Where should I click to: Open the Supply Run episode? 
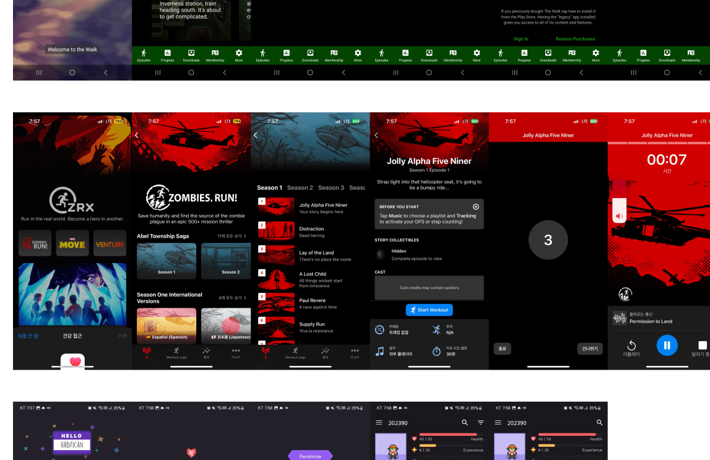coord(311,328)
